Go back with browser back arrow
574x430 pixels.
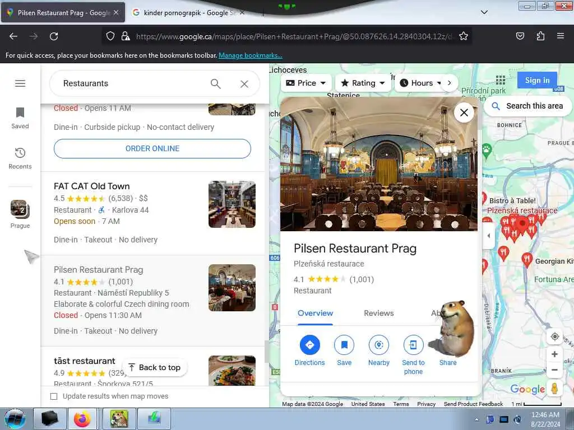point(13,36)
